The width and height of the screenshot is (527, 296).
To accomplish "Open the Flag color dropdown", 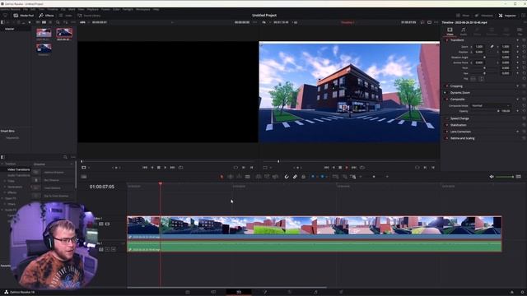I will tap(317, 177).
